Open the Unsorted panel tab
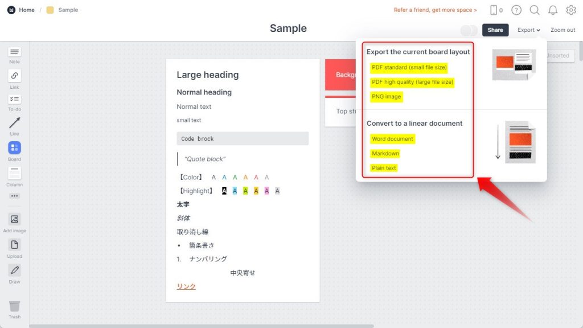Screen dimensions: 583x328 pos(560,55)
